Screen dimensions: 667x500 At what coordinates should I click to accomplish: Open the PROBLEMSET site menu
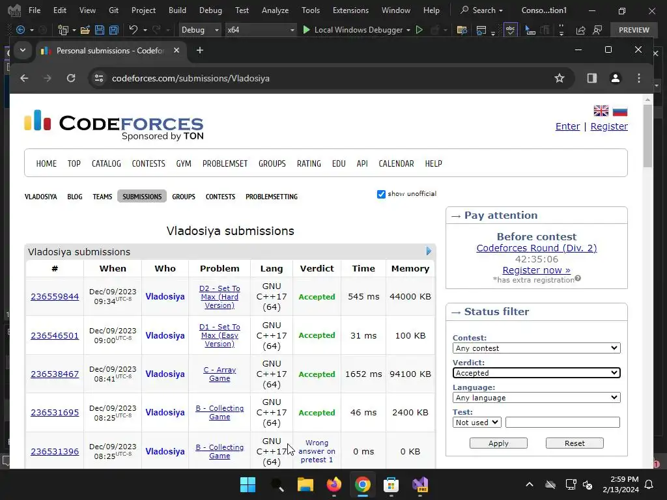(x=225, y=163)
